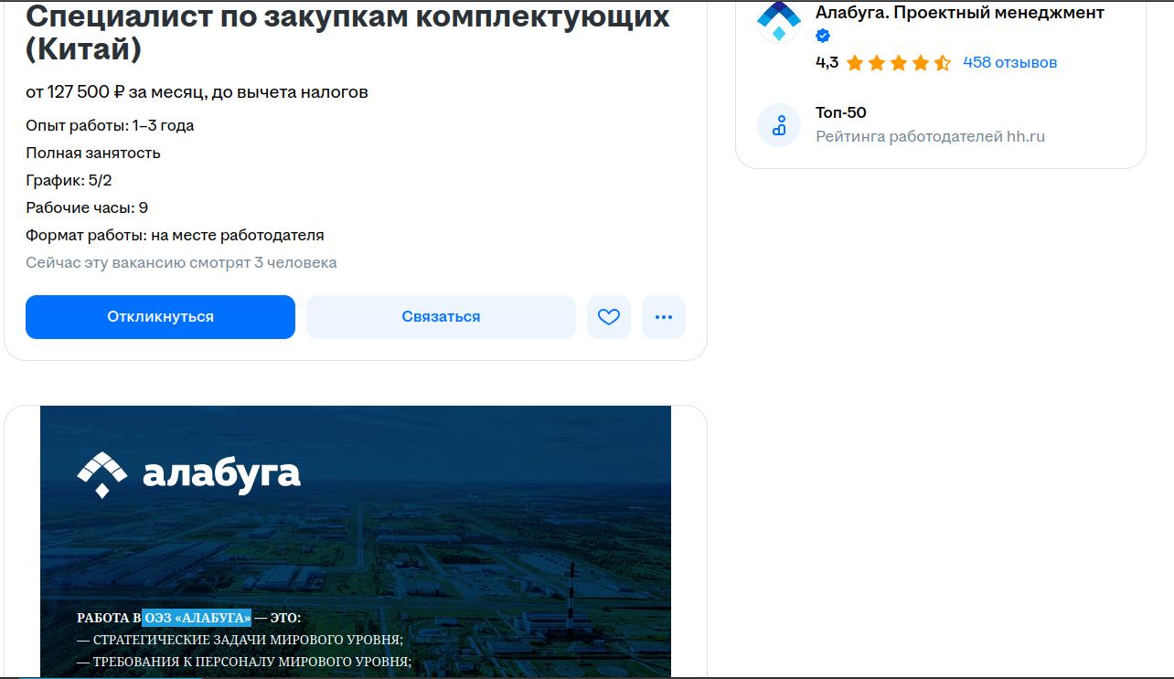Click the verified employer checkmark badge
Viewport: 1174px width, 679px height.
point(823,37)
